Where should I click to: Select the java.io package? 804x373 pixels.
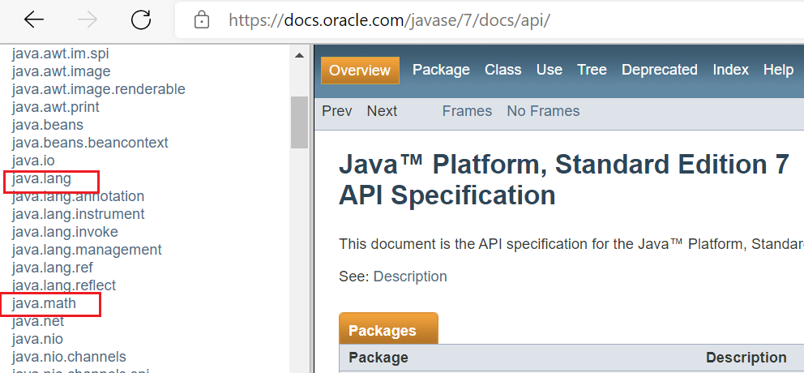[33, 161]
